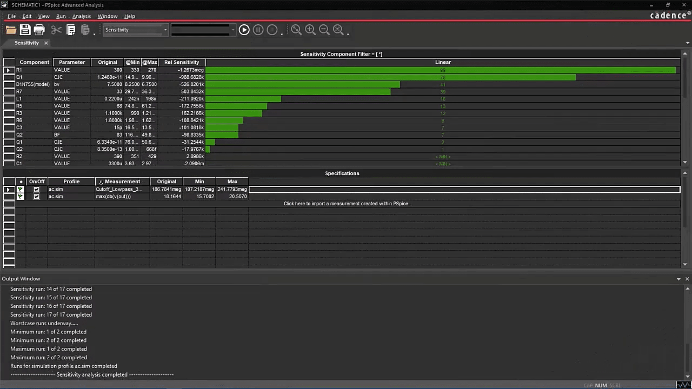The width and height of the screenshot is (692, 389).
Task: Click the Output Window scroll-down arrow
Action: click(x=688, y=377)
